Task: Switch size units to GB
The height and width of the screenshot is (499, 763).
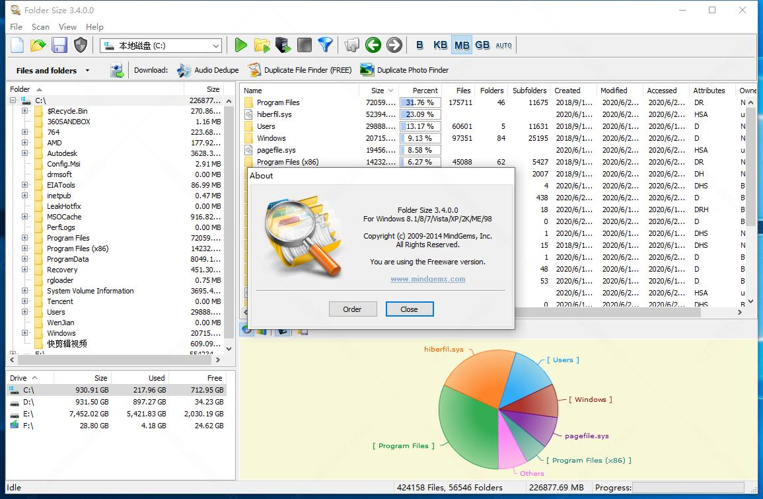Action: pyautogui.click(x=482, y=46)
